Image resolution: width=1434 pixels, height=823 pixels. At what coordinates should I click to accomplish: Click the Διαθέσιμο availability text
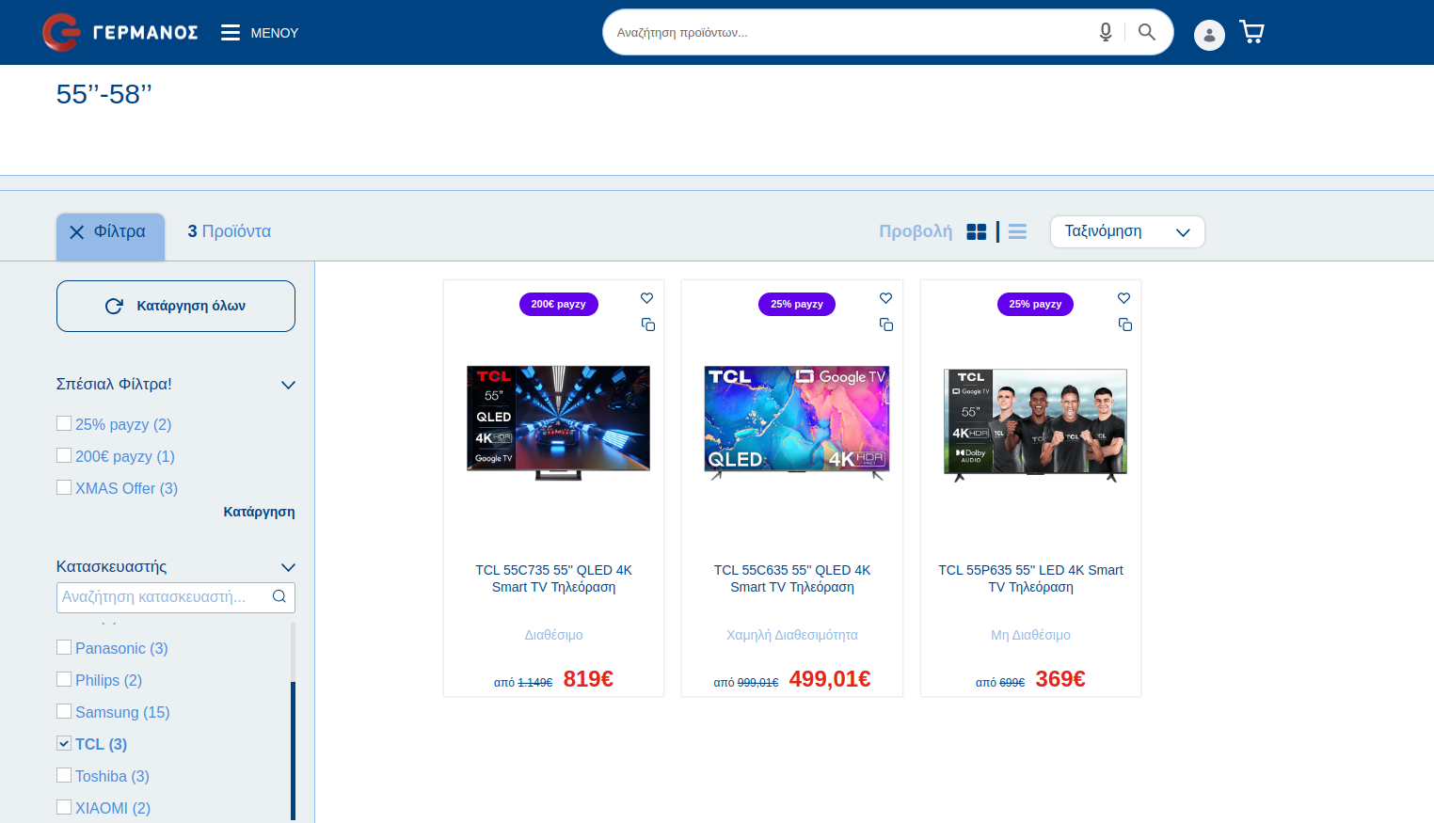click(x=554, y=635)
